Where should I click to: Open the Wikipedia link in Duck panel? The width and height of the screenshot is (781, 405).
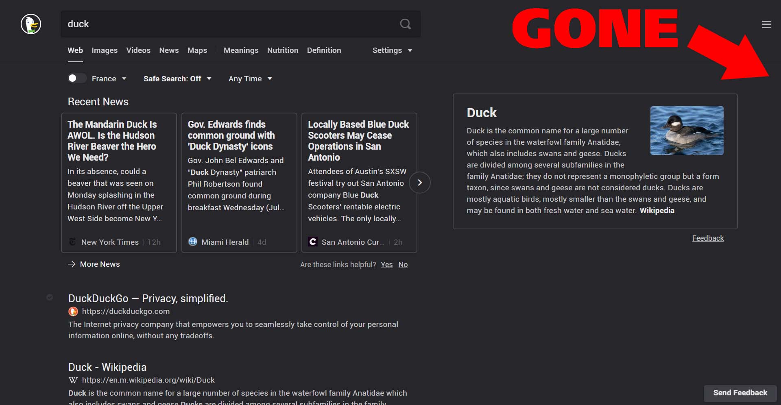657,211
